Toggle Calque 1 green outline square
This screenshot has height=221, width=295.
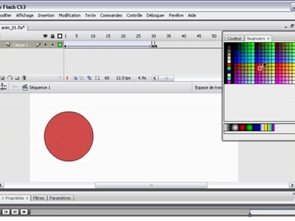click(x=60, y=45)
